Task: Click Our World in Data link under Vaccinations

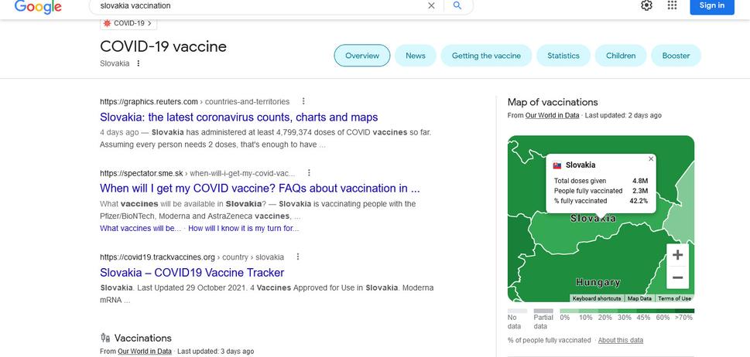Action: [x=145, y=352]
